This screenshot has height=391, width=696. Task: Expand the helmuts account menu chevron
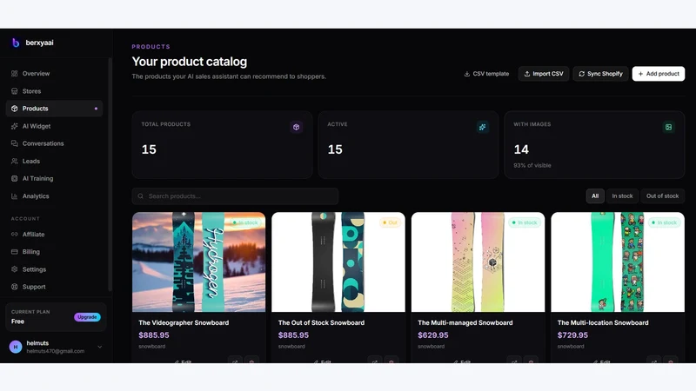coord(100,347)
